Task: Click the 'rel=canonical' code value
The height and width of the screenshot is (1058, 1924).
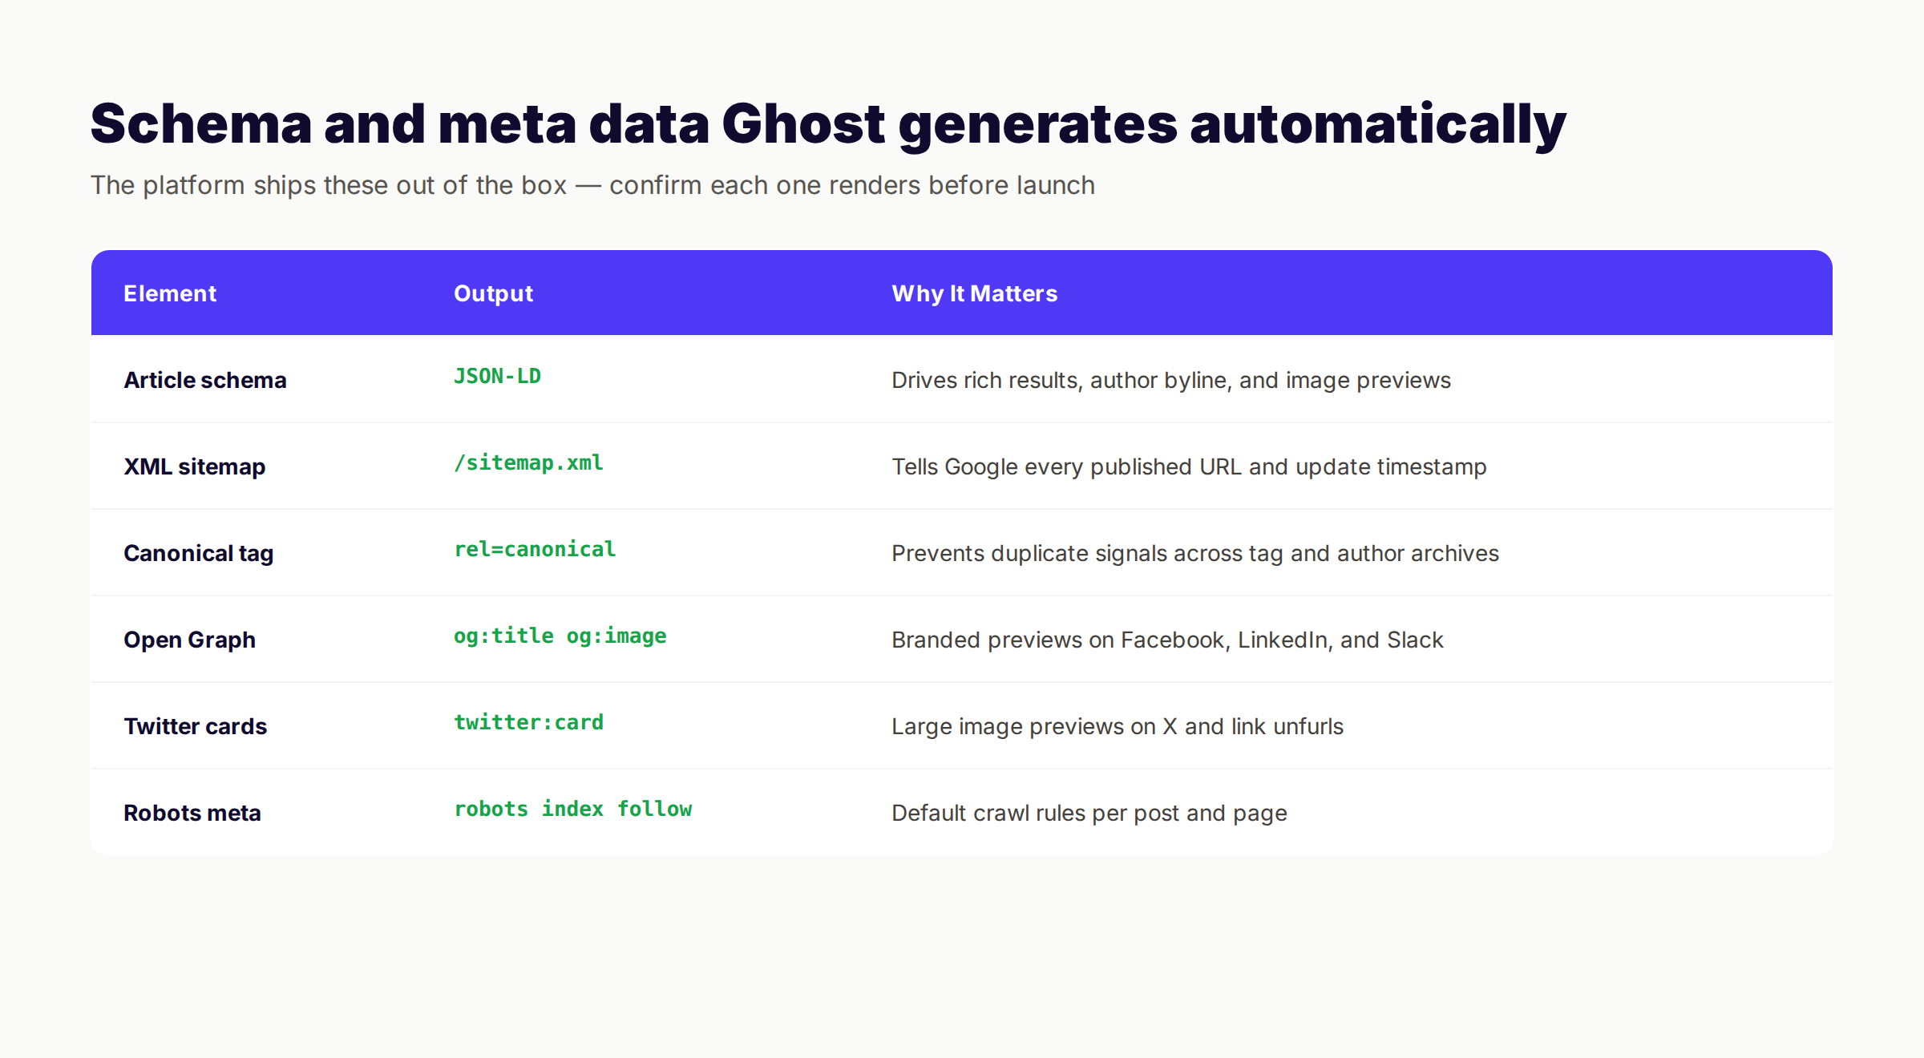Action: click(x=535, y=549)
